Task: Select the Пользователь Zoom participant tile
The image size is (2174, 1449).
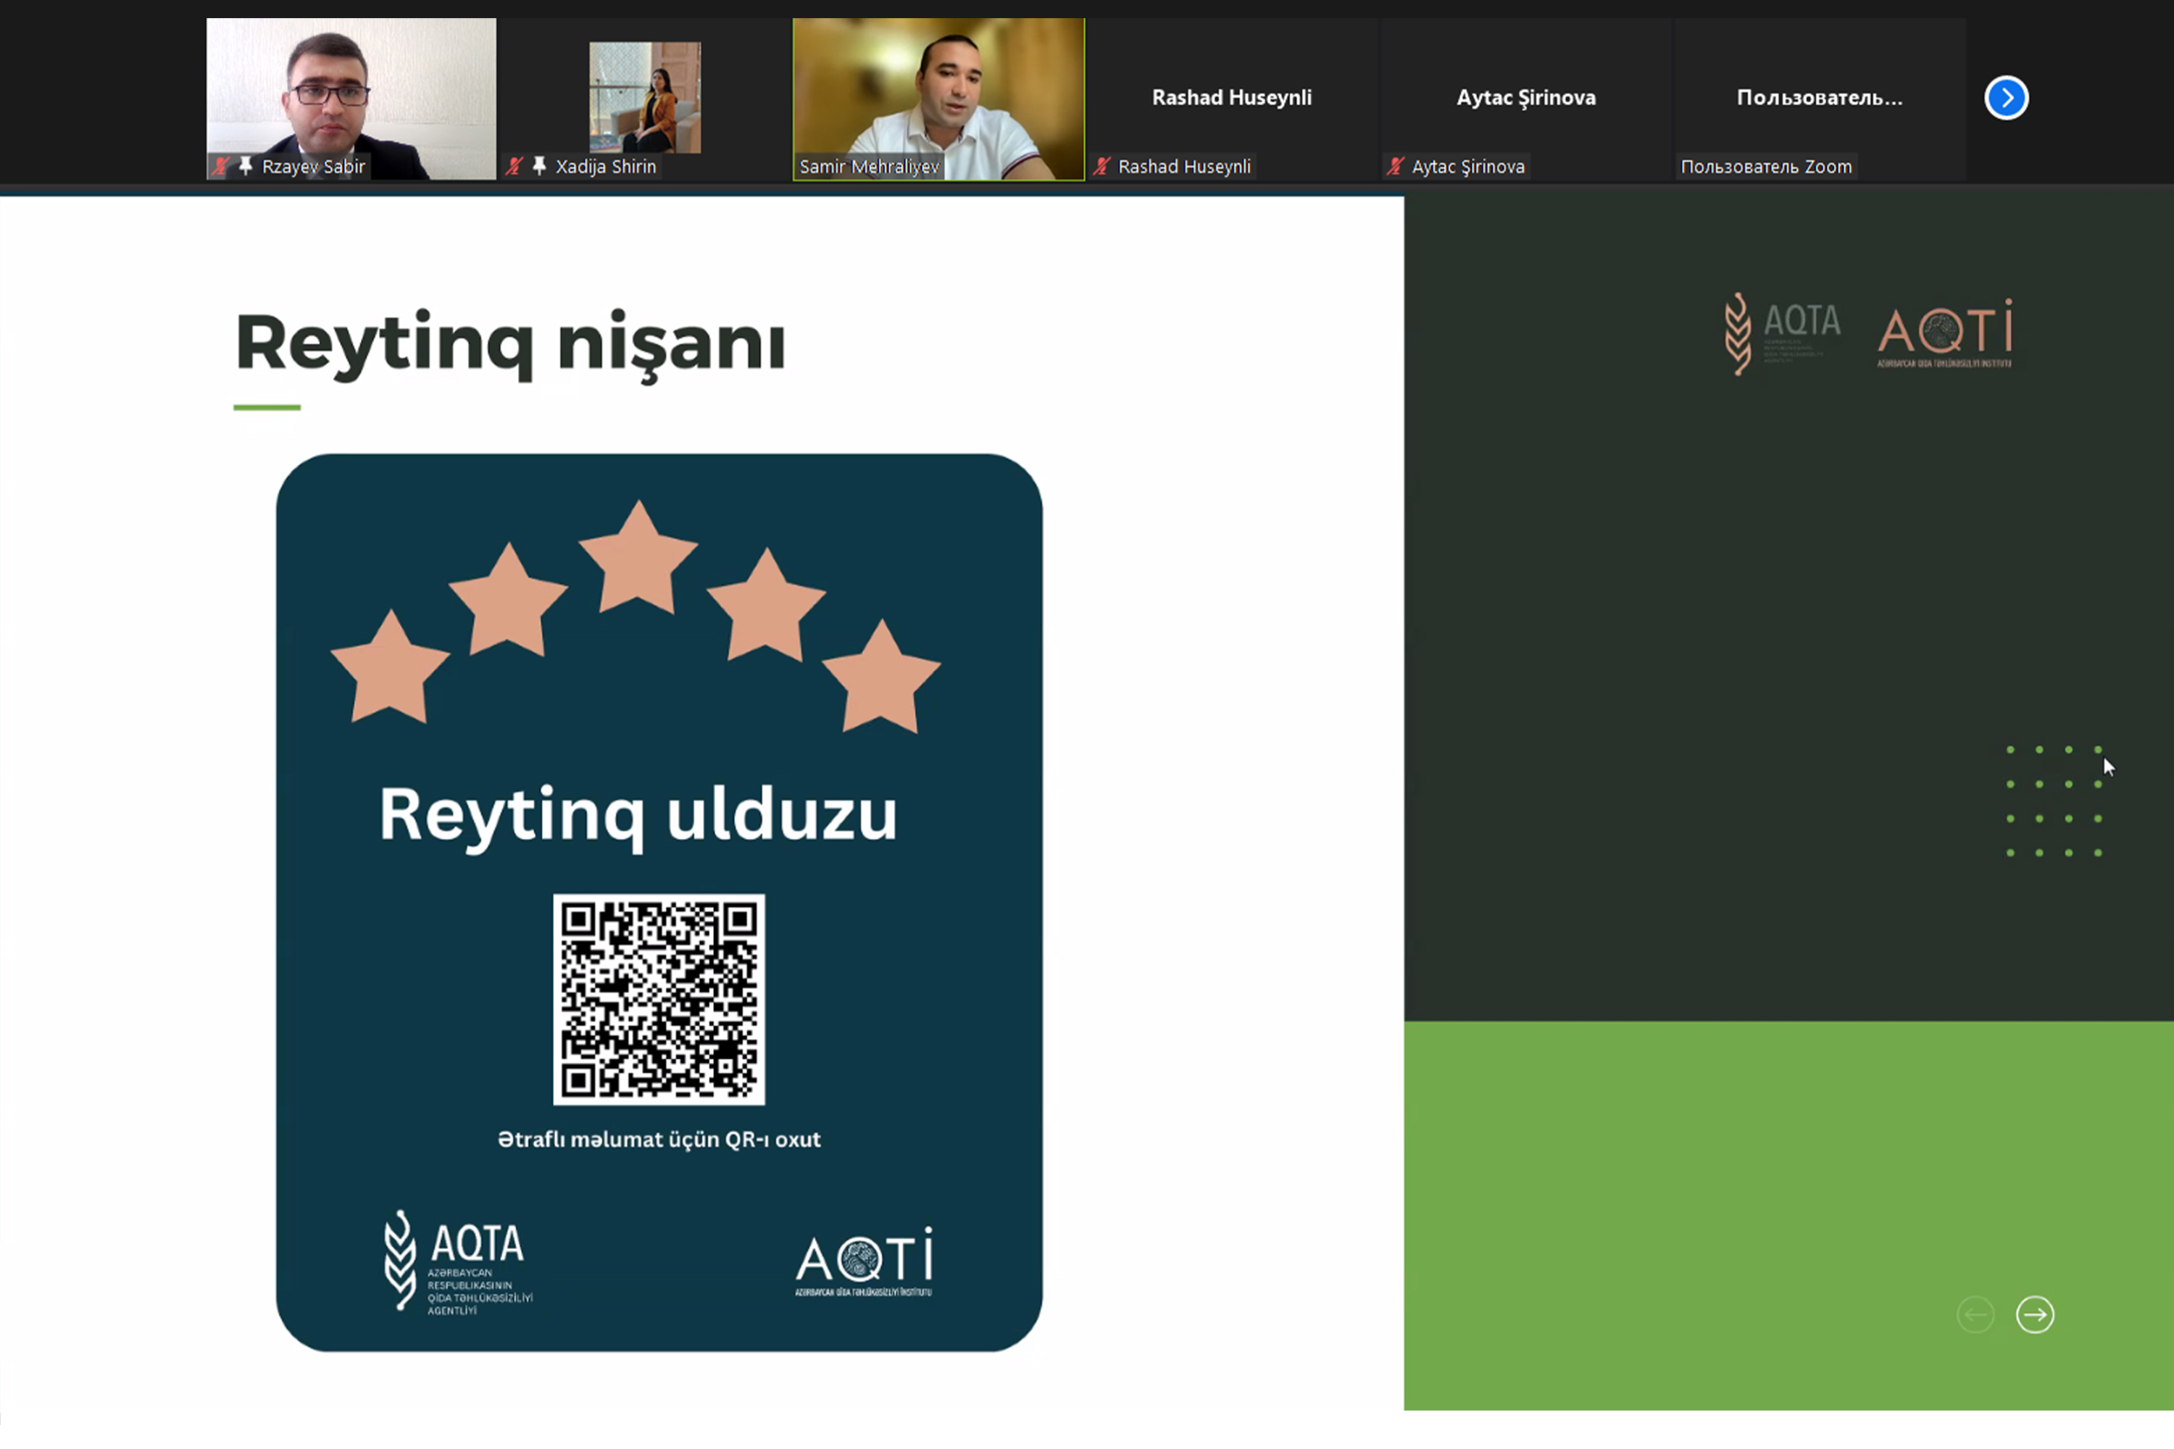Action: 1818,97
